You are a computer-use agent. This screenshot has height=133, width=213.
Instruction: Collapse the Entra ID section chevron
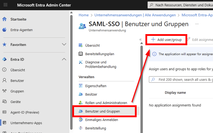(x=64, y=60)
